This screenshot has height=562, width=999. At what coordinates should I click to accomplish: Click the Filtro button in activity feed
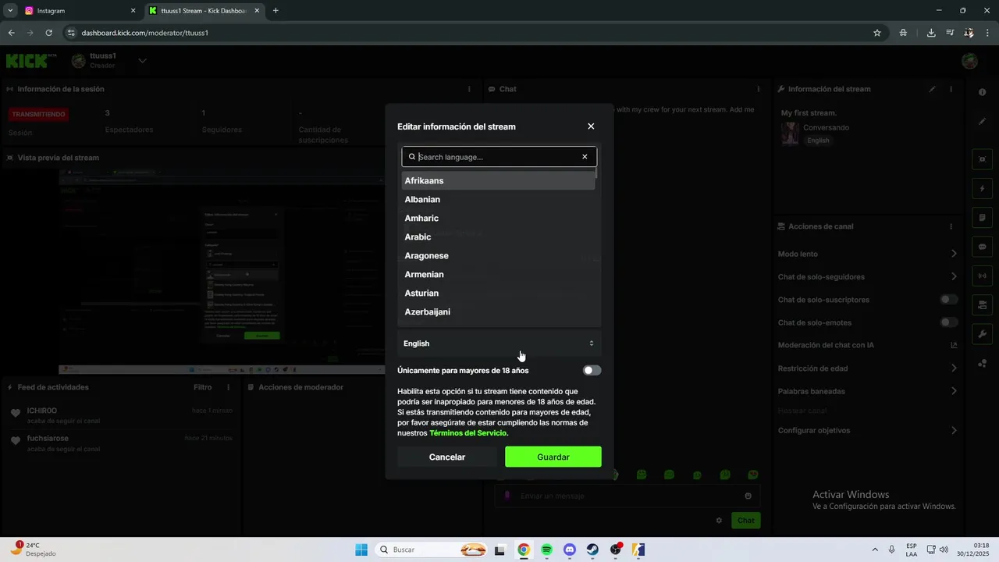point(202,387)
